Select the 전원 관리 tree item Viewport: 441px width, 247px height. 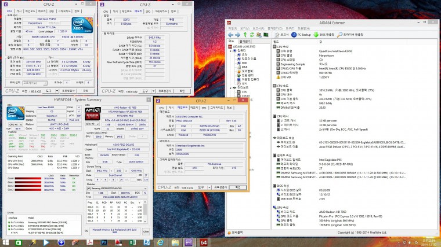[x=245, y=75]
